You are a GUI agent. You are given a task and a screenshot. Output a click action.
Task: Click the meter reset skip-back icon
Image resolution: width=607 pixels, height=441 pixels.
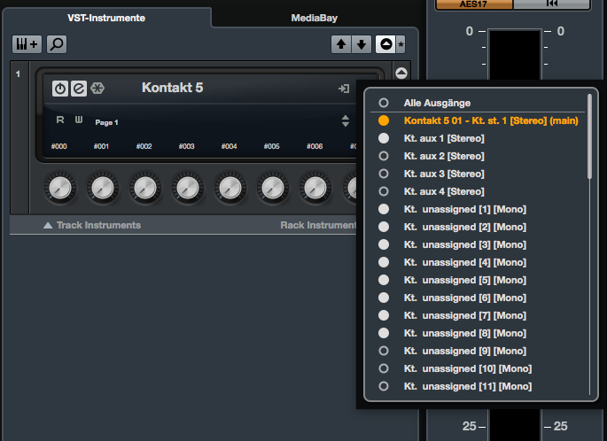click(552, 4)
